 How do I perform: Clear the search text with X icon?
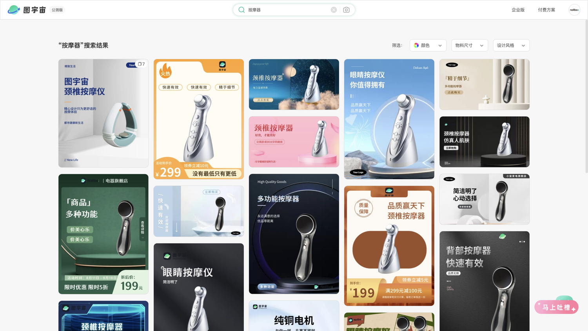coord(334,10)
